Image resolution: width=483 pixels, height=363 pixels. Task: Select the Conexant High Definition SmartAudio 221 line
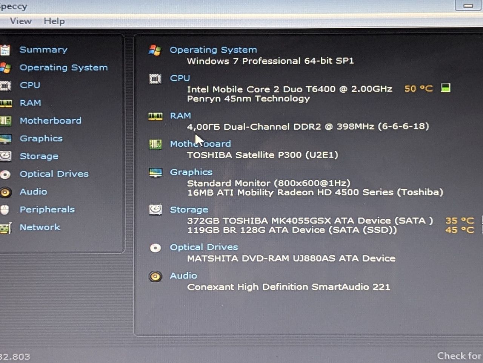tap(289, 287)
